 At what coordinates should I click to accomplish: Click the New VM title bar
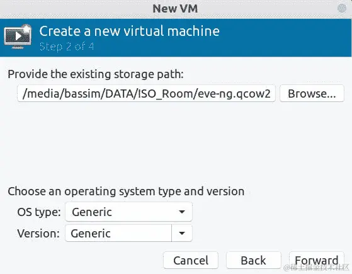click(175, 9)
